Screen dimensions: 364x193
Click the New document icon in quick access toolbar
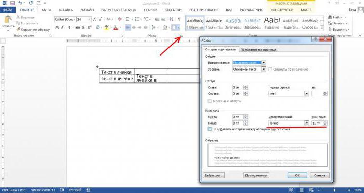38,3
